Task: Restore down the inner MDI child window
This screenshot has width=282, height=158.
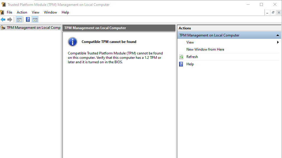Action: (273, 13)
